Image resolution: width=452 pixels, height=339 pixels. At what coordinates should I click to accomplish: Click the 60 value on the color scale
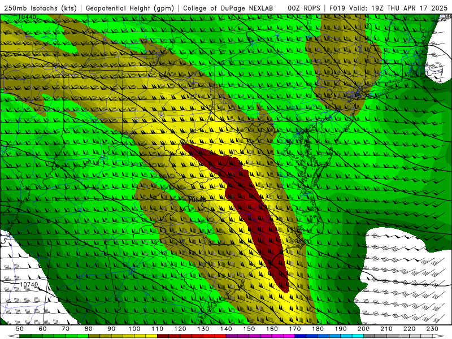click(43, 329)
